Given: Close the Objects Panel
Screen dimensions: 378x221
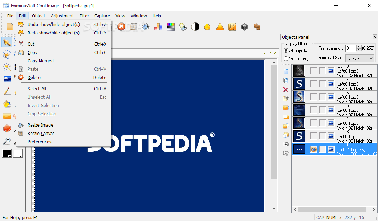Looking at the screenshot, I should (x=374, y=37).
